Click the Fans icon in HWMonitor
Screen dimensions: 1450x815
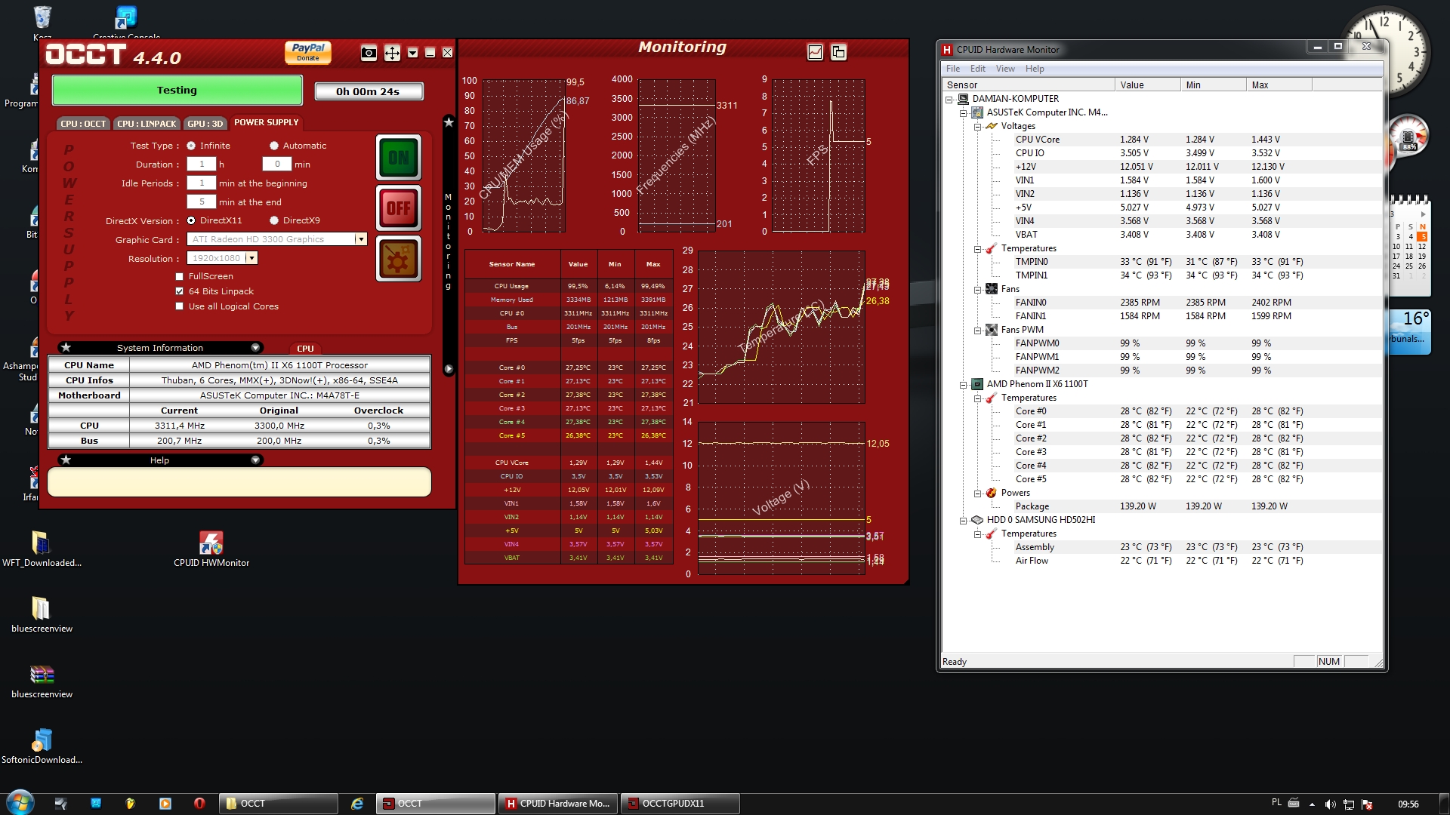992,289
